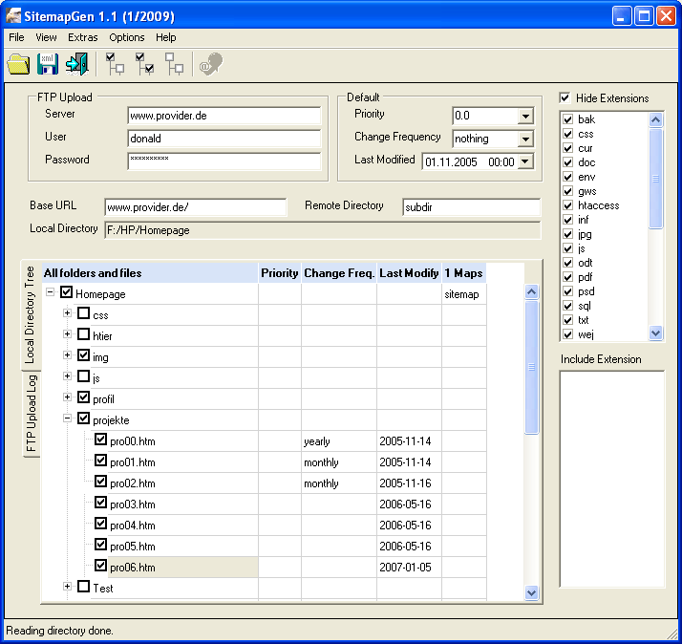Toggle the Hide Extensions checkbox

coord(565,97)
